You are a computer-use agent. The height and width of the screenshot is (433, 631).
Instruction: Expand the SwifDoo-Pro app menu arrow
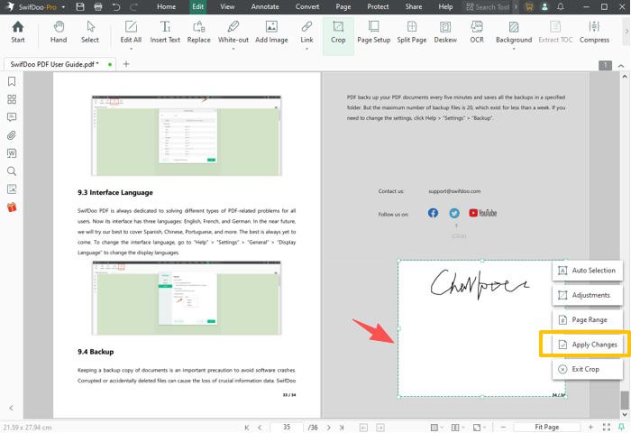pyautogui.click(x=63, y=7)
